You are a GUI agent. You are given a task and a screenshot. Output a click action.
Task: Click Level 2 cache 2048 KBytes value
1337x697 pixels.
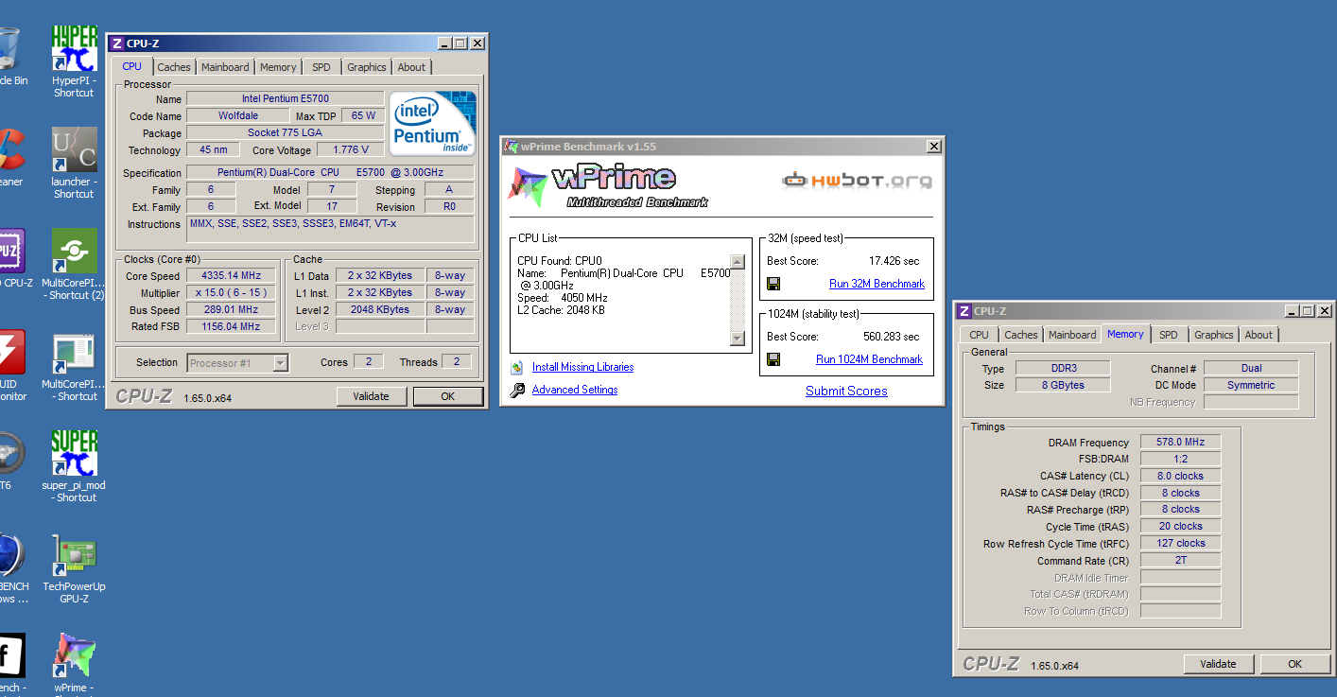tap(379, 310)
